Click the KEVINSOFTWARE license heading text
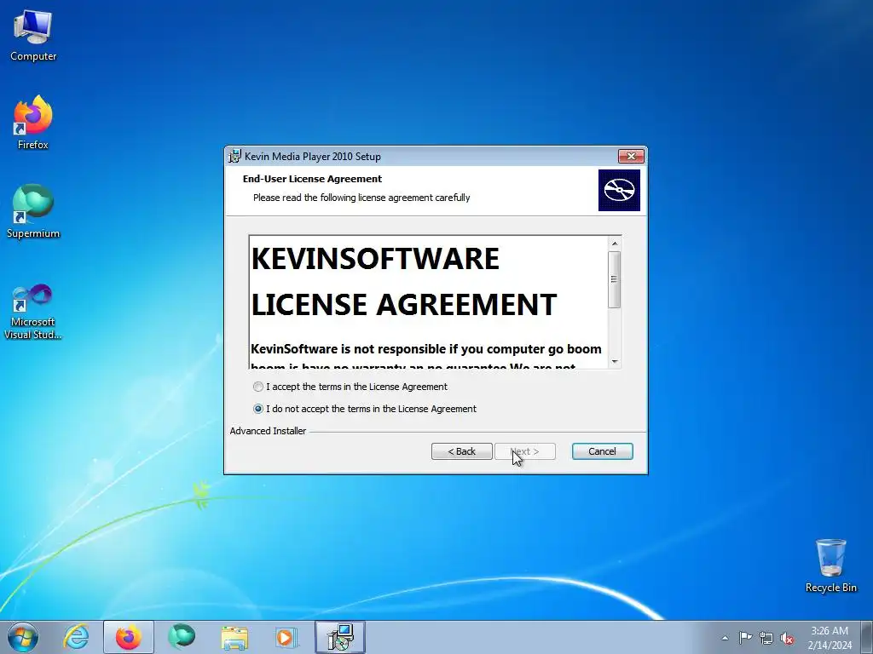Screen dimensions: 873x654 375,259
